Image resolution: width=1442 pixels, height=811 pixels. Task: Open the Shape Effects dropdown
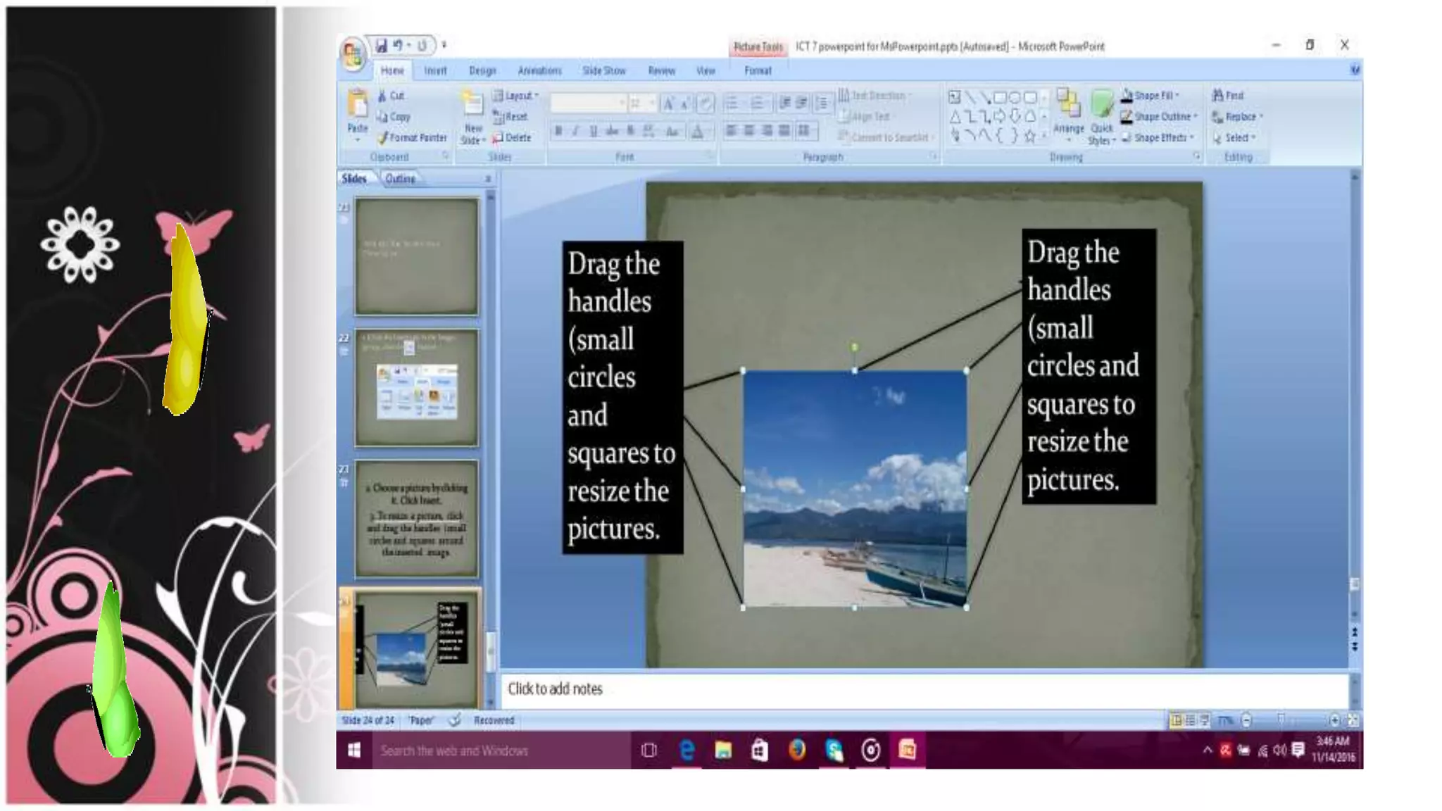1158,138
